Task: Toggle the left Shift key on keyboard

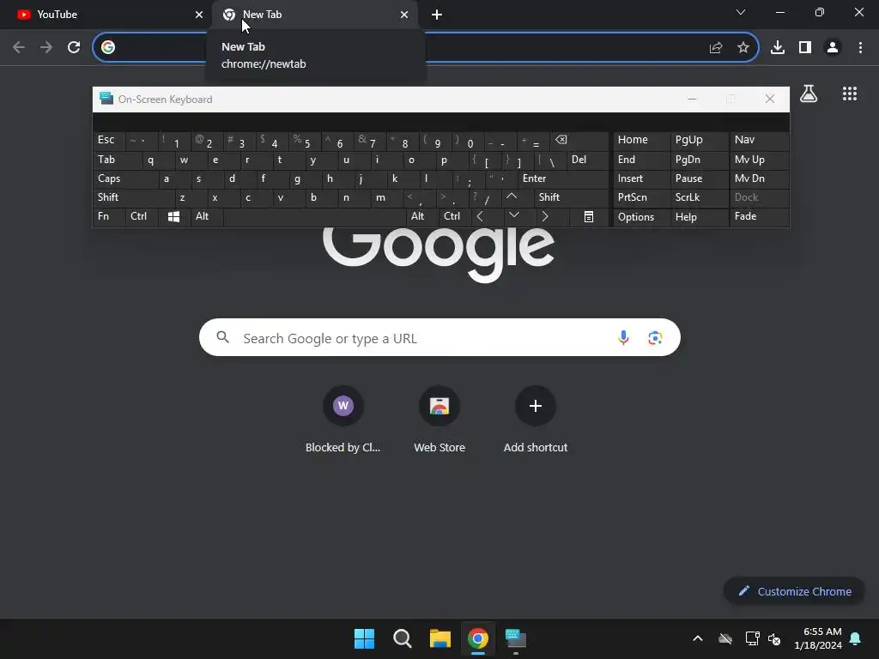Action: pos(134,197)
